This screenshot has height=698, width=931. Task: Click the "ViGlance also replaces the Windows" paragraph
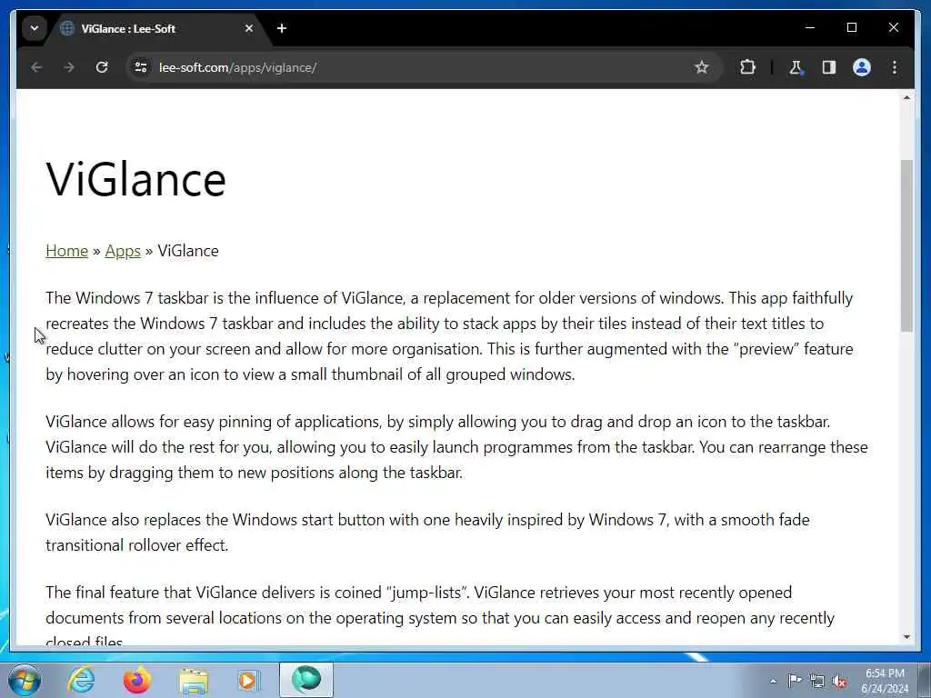427,533
